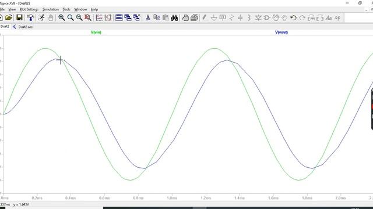373x209 pixels.
Task: Cascade windows icon
Action: pyautogui.click(x=128, y=17)
